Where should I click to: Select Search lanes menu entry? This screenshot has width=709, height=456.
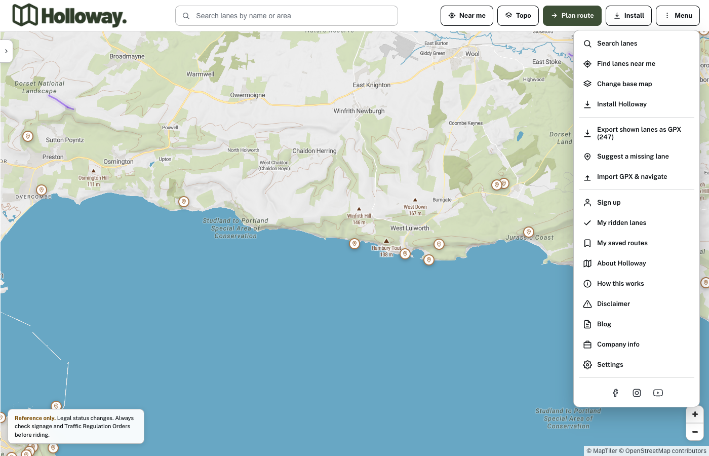(x=637, y=44)
